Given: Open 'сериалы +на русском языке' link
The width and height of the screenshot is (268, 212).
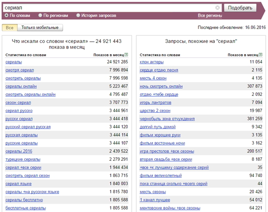Looking at the screenshot, I should [32, 192].
